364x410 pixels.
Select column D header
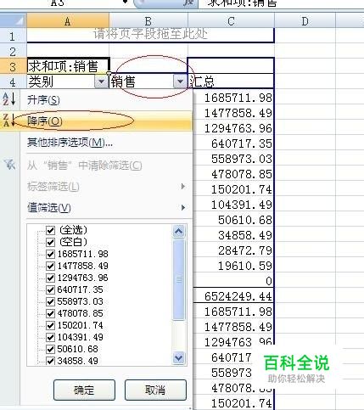point(305,20)
